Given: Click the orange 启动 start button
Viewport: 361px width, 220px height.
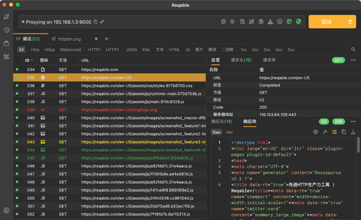Looking at the screenshot, I should pyautogui.click(x=326, y=22).
